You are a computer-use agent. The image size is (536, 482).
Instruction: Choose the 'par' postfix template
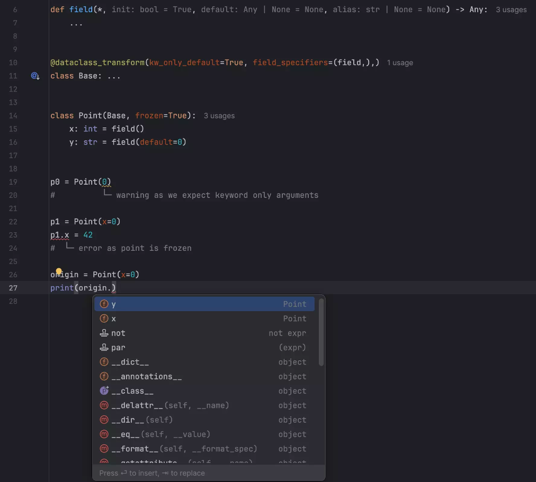click(x=204, y=348)
